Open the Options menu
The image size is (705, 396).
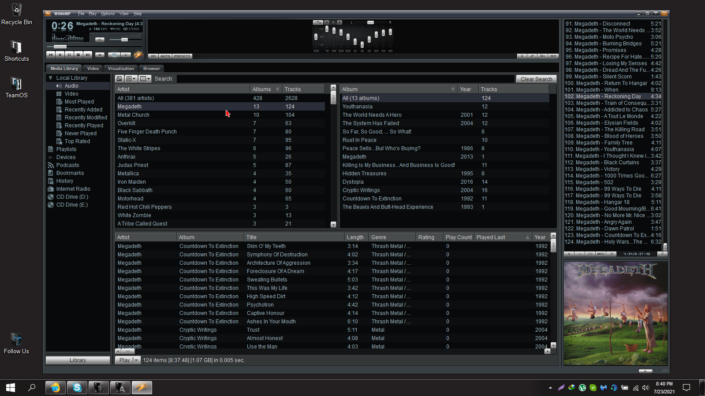point(108,14)
